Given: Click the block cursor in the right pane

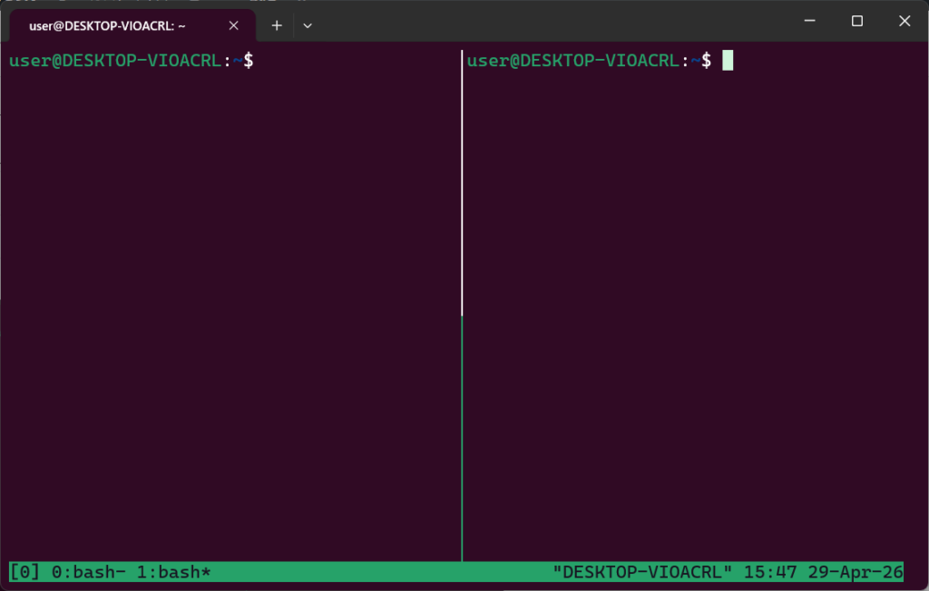Looking at the screenshot, I should (x=728, y=61).
